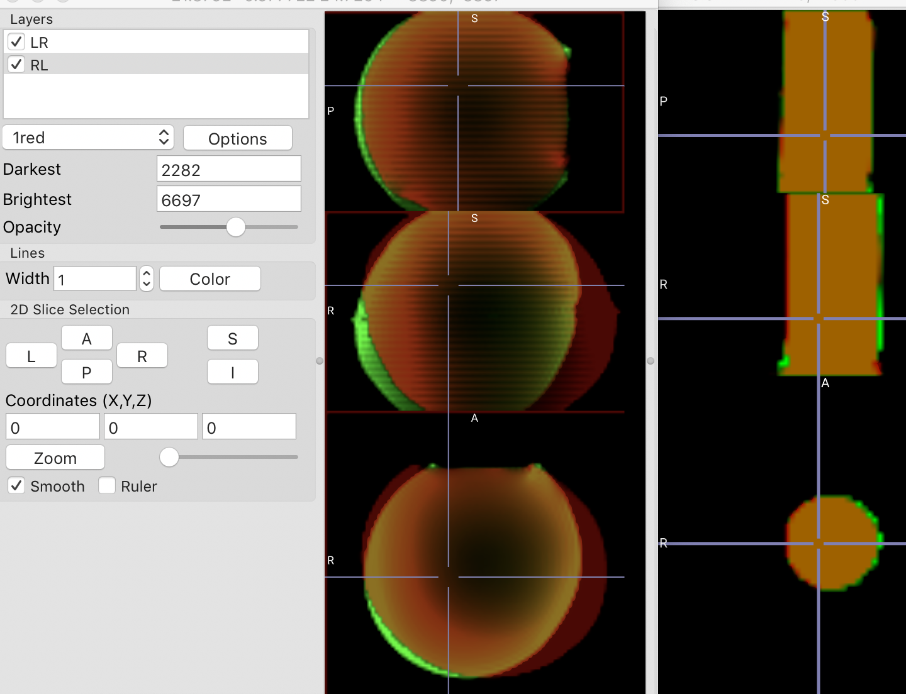Select the A (anterior) slice view
The width and height of the screenshot is (906, 694).
click(86, 338)
